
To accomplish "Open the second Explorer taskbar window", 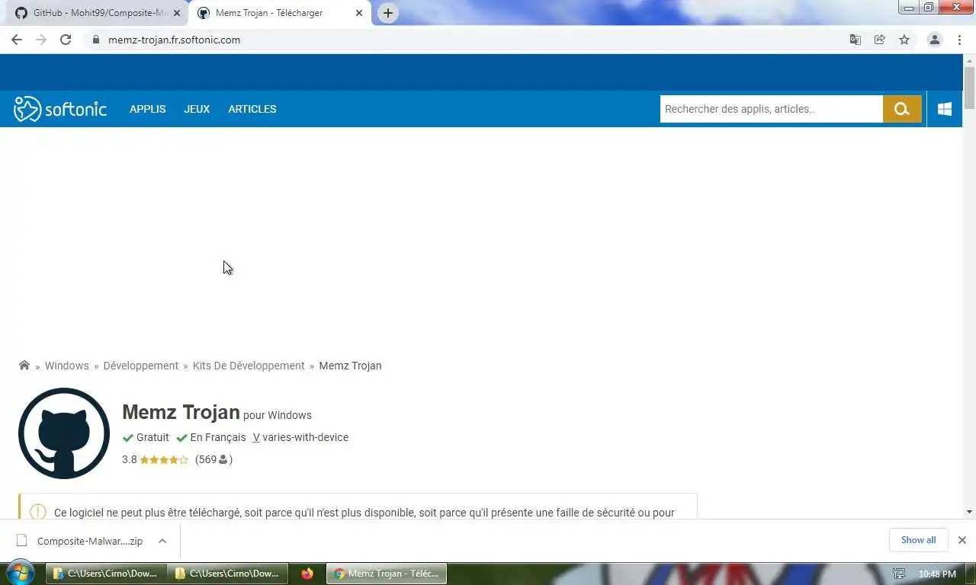I will point(228,574).
